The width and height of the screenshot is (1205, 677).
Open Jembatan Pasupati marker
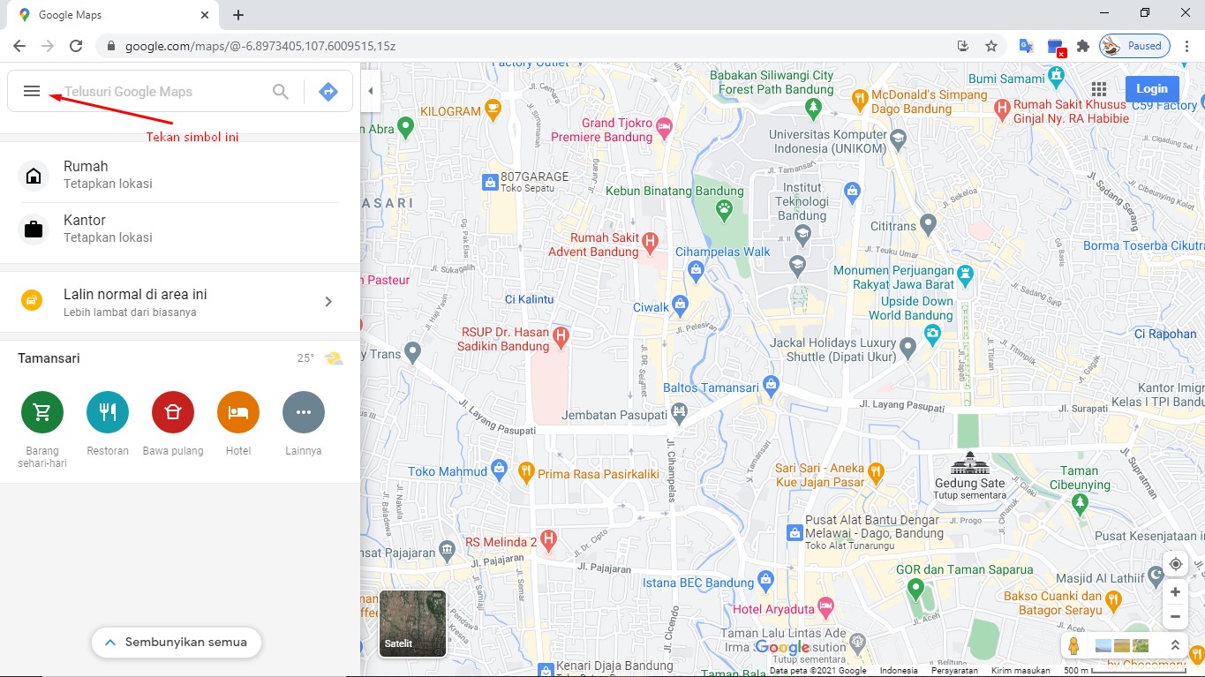click(679, 410)
